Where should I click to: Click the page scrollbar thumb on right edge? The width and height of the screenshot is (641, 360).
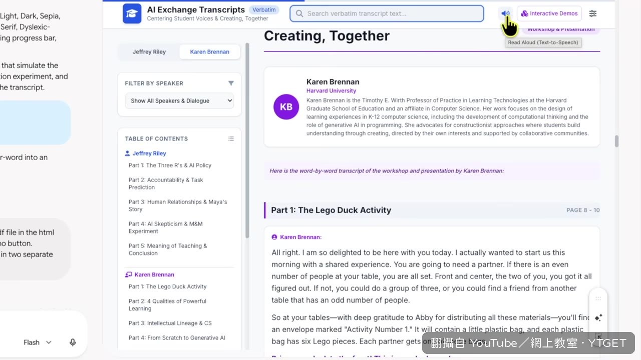tap(616, 141)
